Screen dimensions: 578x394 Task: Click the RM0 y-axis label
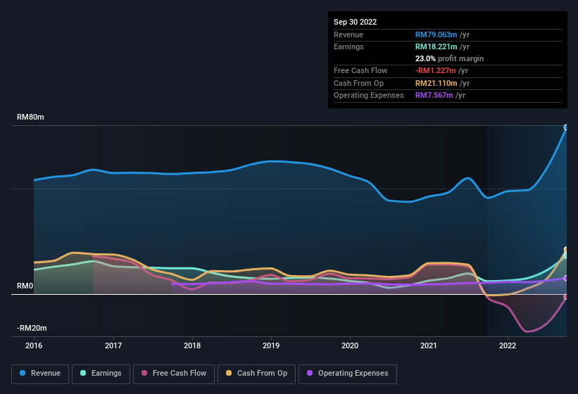[x=25, y=286]
